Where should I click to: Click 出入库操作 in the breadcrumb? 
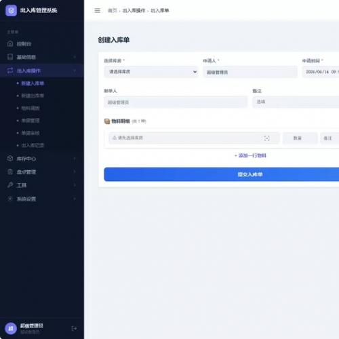(134, 10)
